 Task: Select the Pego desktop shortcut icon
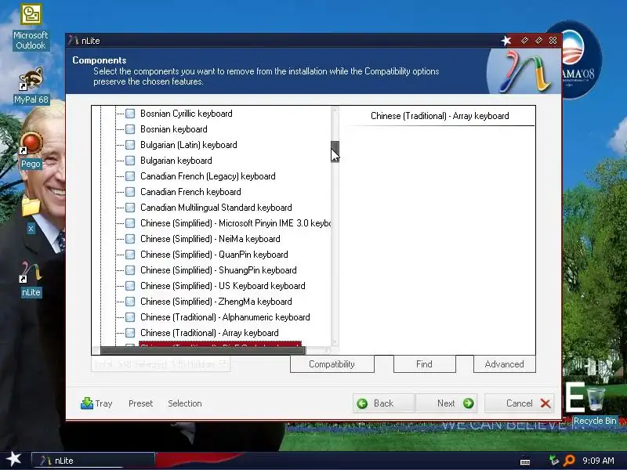click(31, 150)
